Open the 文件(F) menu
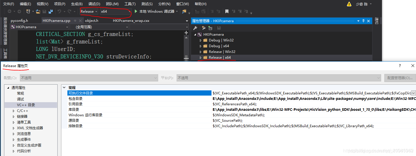The image size is (416, 156). [x=9, y=4]
